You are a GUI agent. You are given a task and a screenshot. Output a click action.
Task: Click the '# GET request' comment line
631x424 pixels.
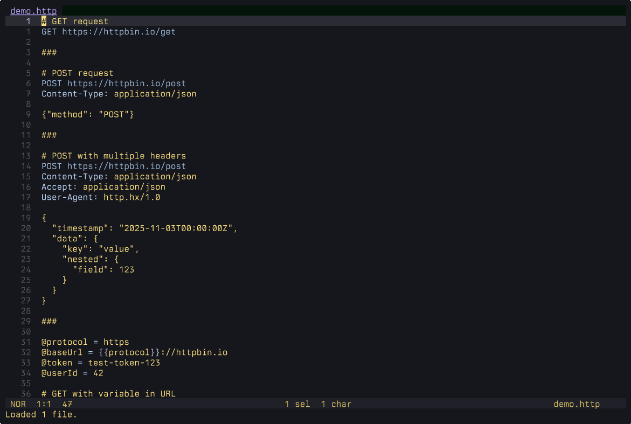click(75, 22)
